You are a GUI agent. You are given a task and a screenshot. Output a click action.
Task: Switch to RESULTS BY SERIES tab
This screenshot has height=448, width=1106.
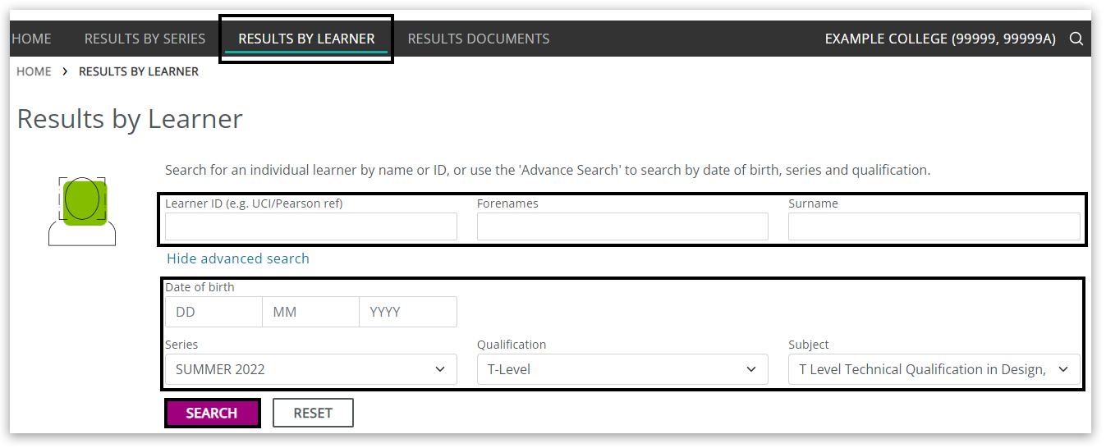pyautogui.click(x=145, y=39)
